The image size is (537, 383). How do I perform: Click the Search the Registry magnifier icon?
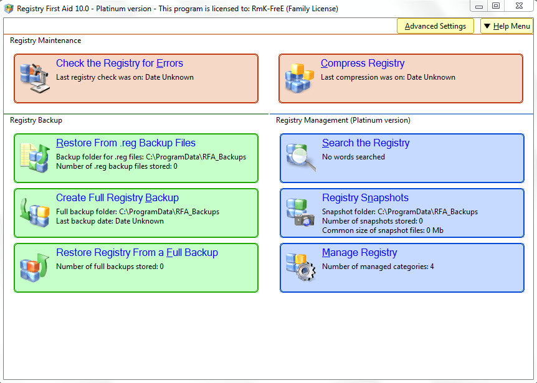[301, 158]
